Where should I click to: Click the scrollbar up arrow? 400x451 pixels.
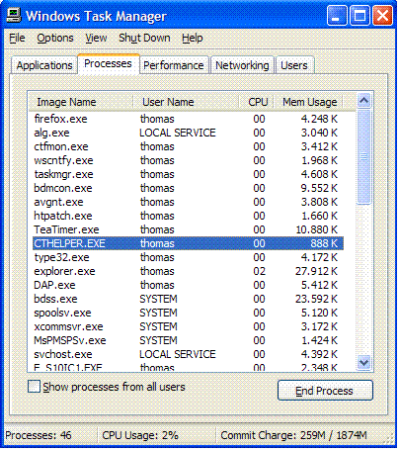(364, 101)
